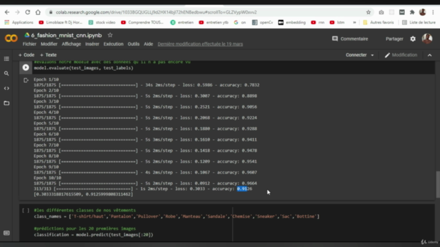Click the class_names list code line
Screen dimensions: 440x247
pyautogui.click(x=177, y=217)
